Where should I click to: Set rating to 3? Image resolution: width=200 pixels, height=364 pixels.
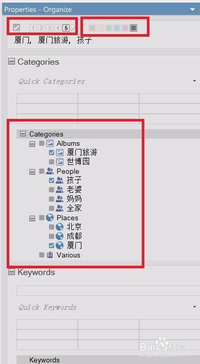coord(49,28)
